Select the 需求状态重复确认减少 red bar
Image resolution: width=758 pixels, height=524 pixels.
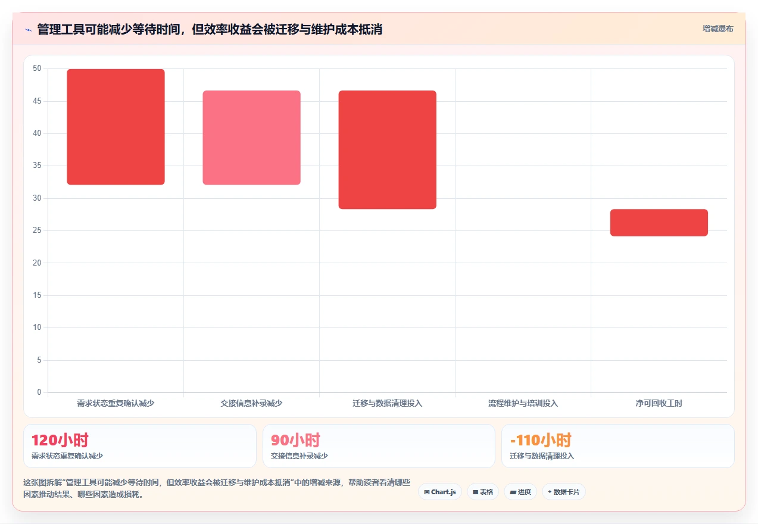[x=116, y=127]
